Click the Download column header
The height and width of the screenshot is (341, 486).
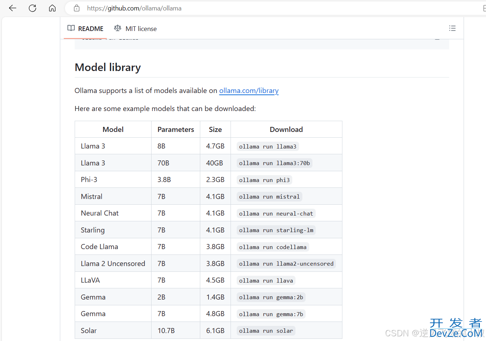pos(286,129)
